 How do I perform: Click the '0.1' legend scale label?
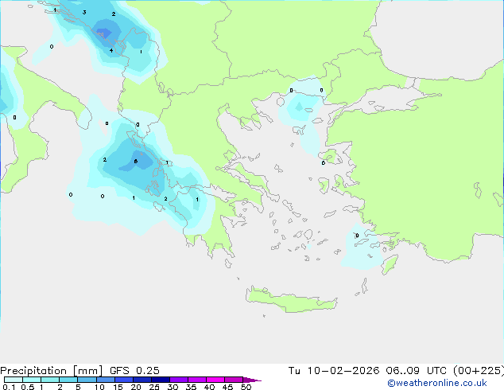click(x=9, y=387)
